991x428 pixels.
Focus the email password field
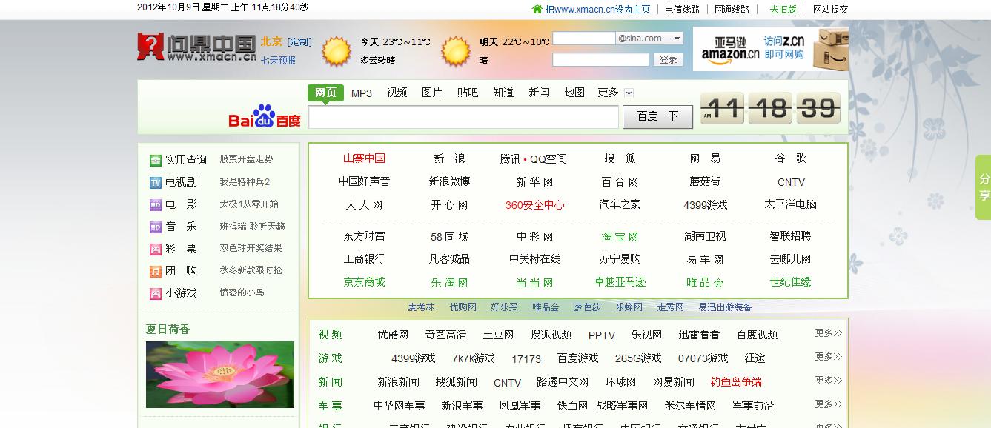pyautogui.click(x=600, y=60)
